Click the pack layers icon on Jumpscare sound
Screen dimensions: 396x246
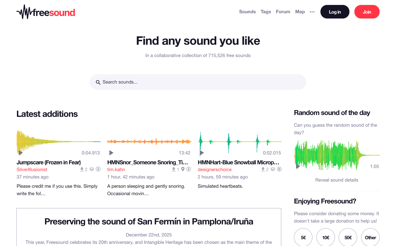92,169
